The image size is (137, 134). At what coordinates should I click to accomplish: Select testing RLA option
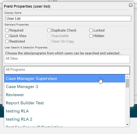pyautogui.click(x=65, y=111)
